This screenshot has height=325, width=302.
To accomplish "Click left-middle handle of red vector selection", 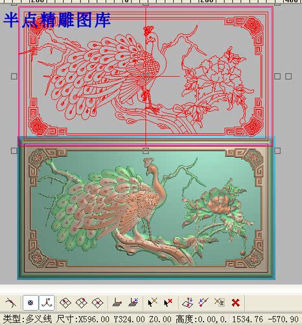I will (x=14, y=76).
